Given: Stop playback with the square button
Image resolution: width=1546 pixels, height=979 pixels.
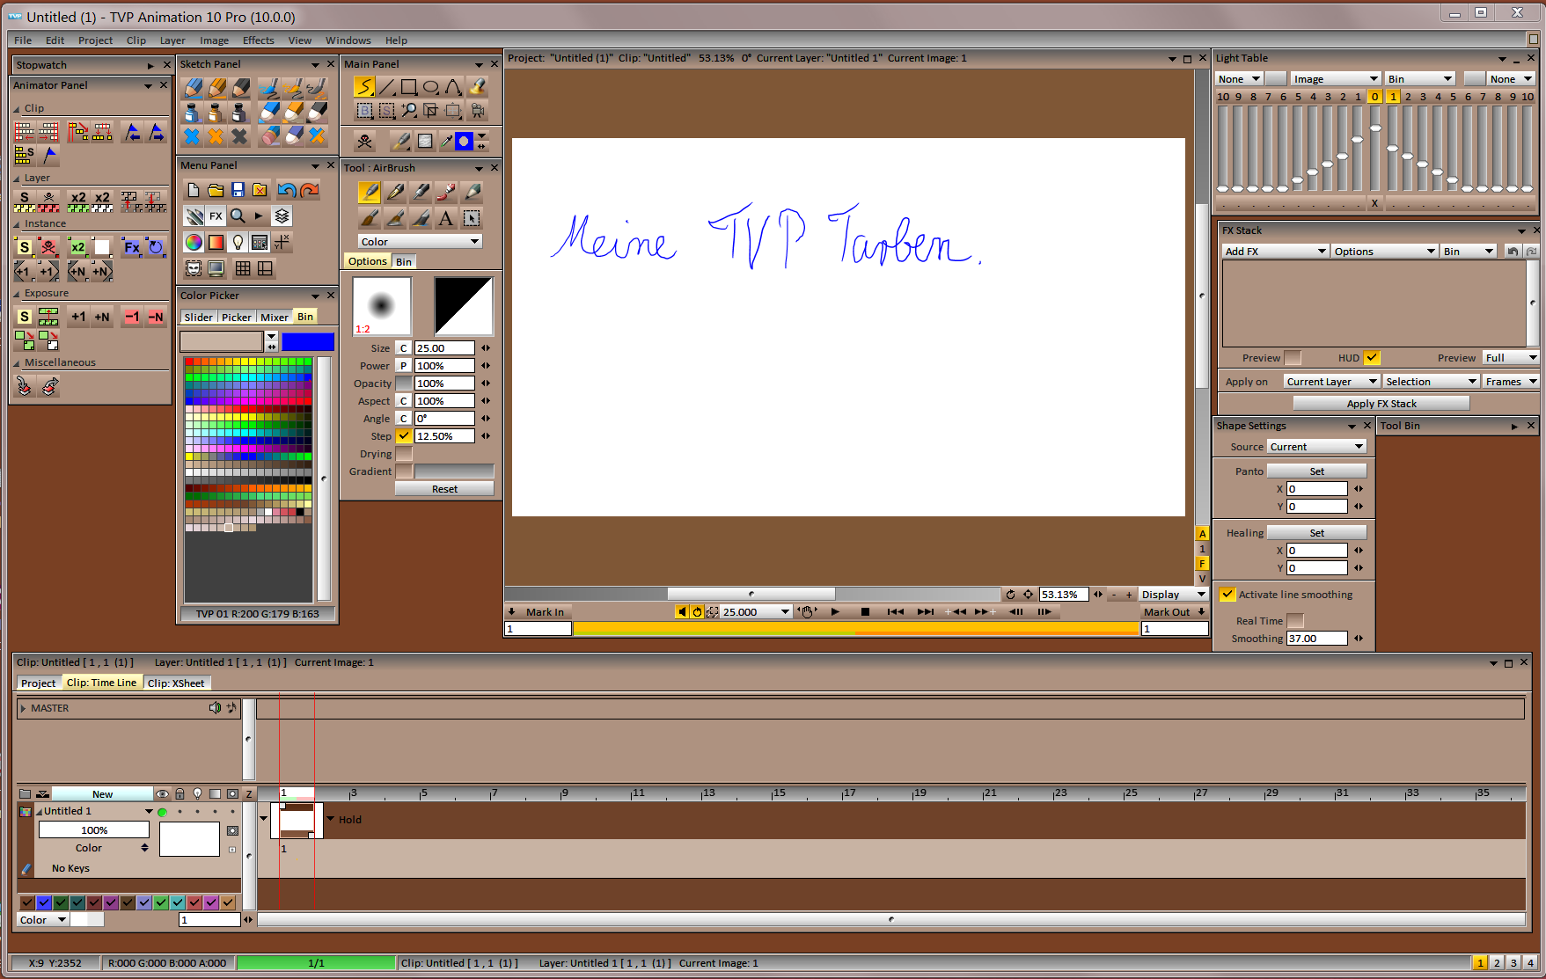Looking at the screenshot, I should (865, 611).
